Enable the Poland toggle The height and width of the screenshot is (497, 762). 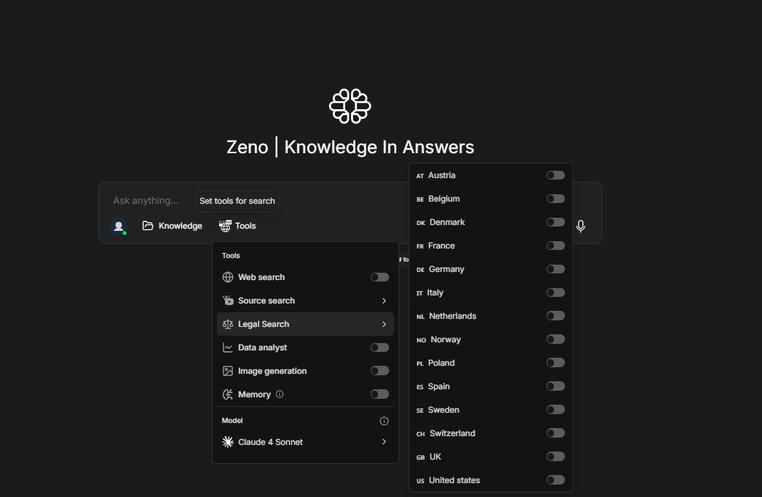click(x=555, y=363)
